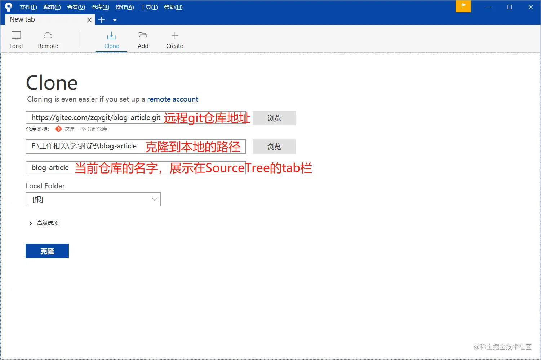Click 浏览 beside the repository URL
The height and width of the screenshot is (360, 541).
pyautogui.click(x=274, y=118)
